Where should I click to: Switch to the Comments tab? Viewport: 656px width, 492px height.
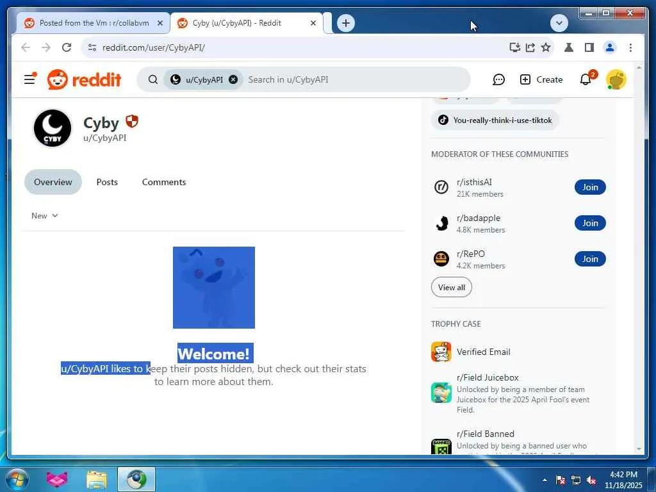(x=164, y=182)
